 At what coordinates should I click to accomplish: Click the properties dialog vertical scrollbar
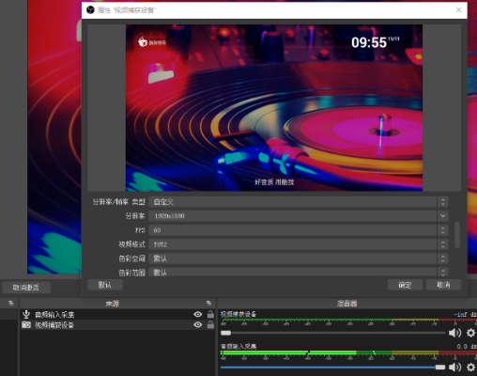point(457,235)
